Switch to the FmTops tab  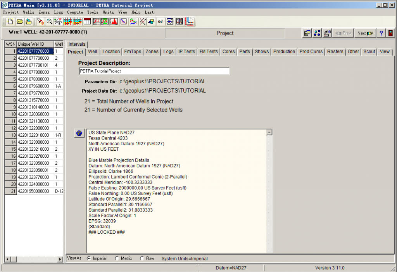pyautogui.click(x=133, y=52)
